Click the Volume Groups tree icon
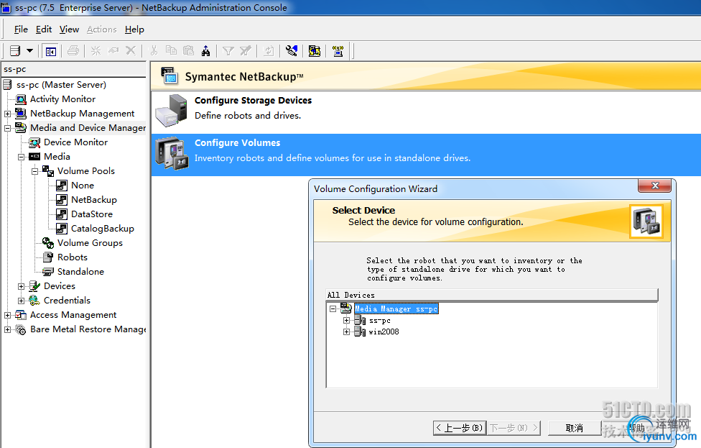The width and height of the screenshot is (701, 448). point(48,243)
